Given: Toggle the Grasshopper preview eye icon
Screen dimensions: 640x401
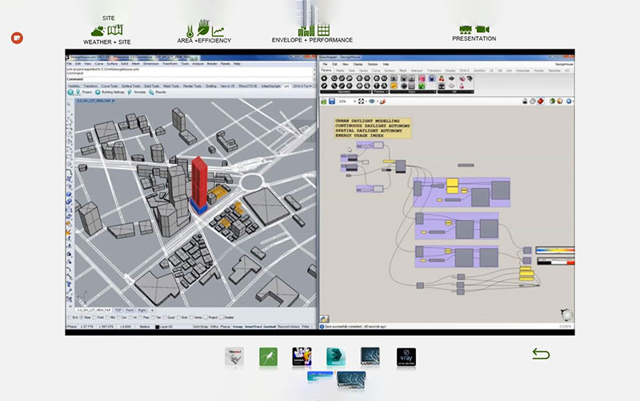Looking at the screenshot, I should pos(372,101).
